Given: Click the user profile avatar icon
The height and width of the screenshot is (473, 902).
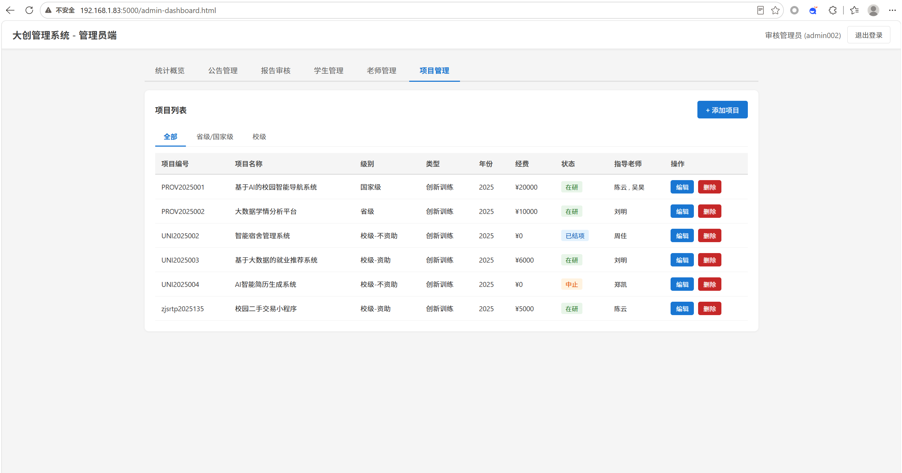Looking at the screenshot, I should pos(873,10).
